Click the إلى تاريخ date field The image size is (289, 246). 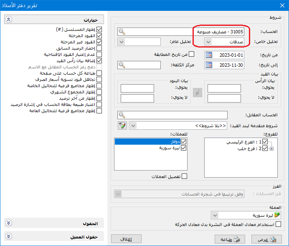[224, 65]
